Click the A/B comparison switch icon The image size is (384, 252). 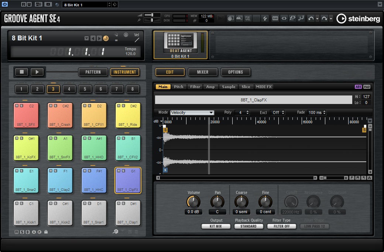38,4
